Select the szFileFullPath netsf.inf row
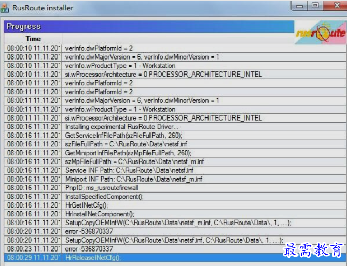The image size is (347, 266). coord(175,144)
